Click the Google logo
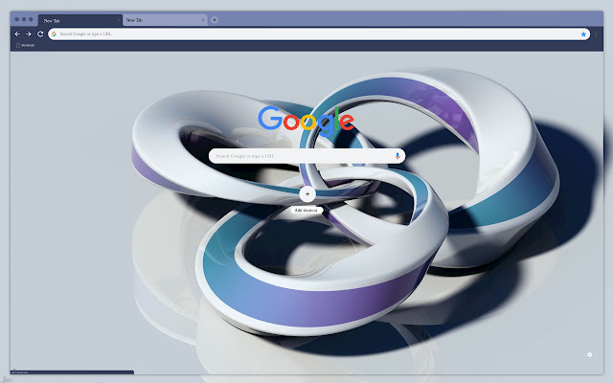Image resolution: width=613 pixels, height=383 pixels. click(x=306, y=121)
